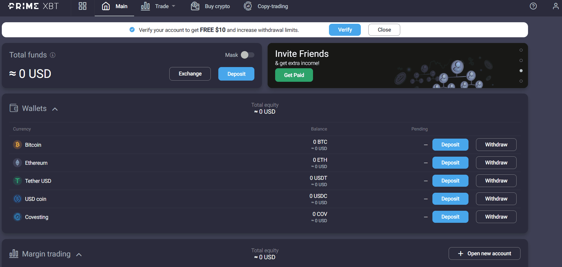The height and width of the screenshot is (267, 562).
Task: Click the Balance column header
Action: pos(319,129)
